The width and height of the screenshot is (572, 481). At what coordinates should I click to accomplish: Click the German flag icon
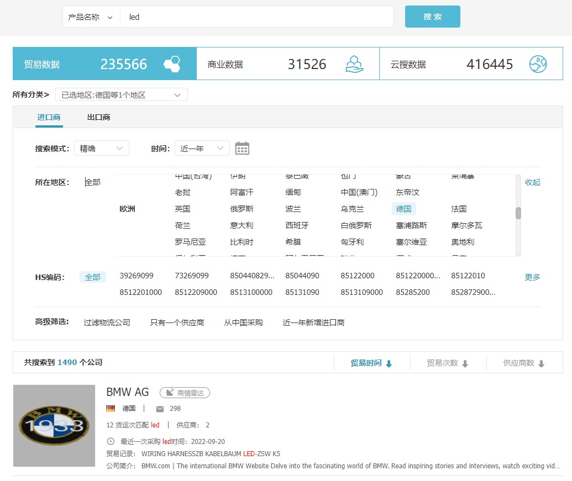(x=111, y=409)
